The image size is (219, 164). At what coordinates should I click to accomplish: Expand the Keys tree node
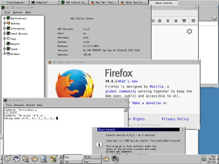coord(4,38)
